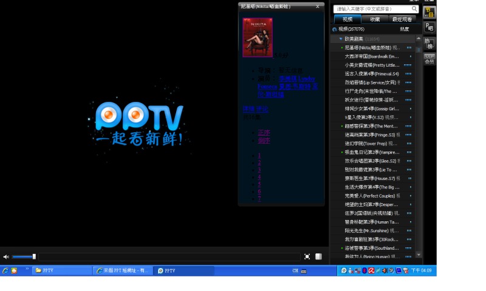Select 别对我撒谎第3季(Lie To ... entry
This screenshot has width=486, height=291.
tap(371, 170)
